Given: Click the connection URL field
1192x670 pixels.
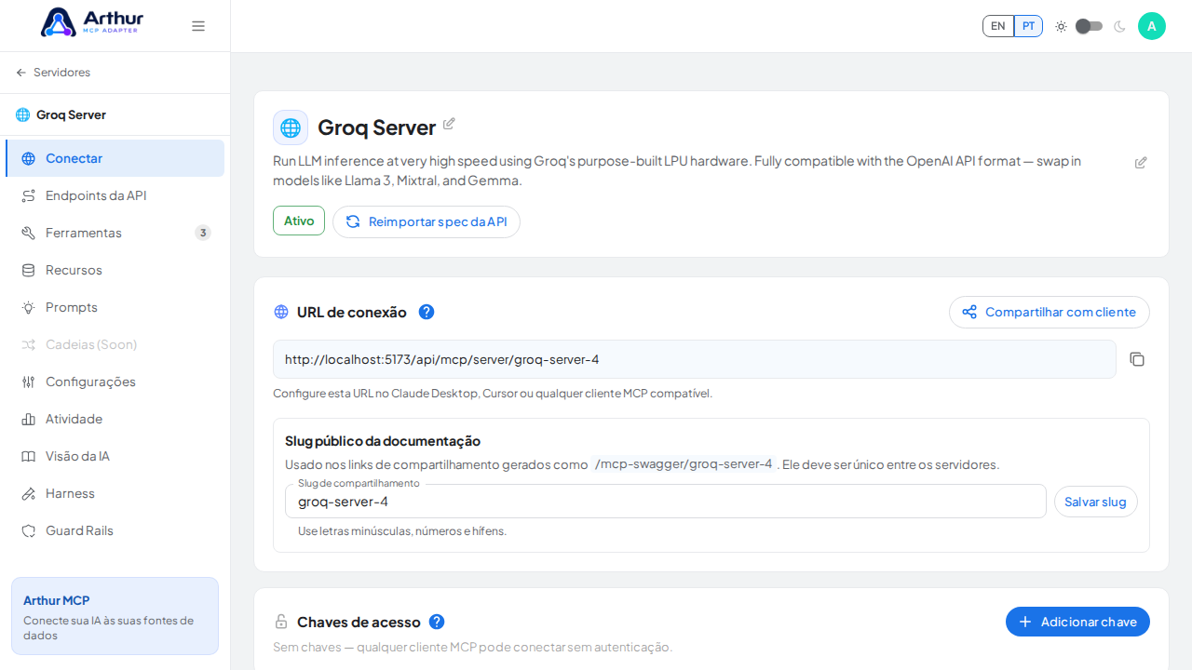Looking at the screenshot, I should (695, 359).
